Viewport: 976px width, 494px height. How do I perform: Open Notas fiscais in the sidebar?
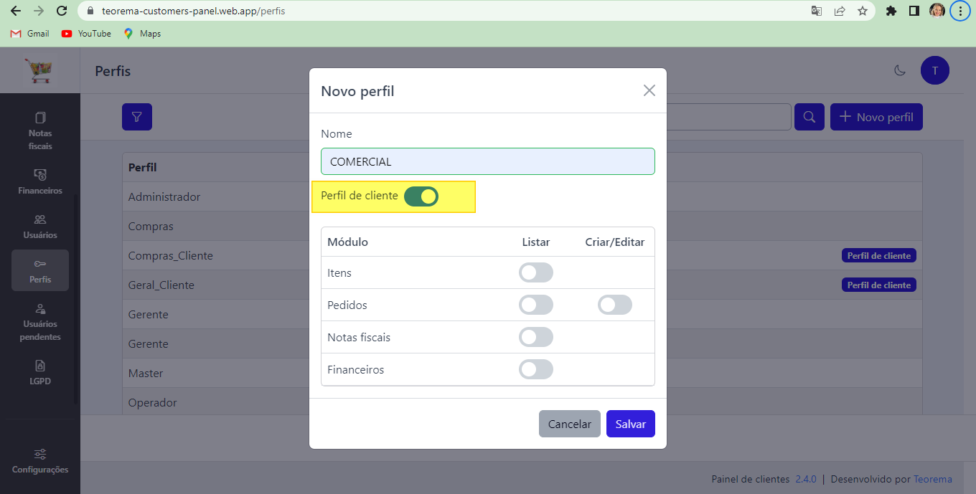coord(40,130)
